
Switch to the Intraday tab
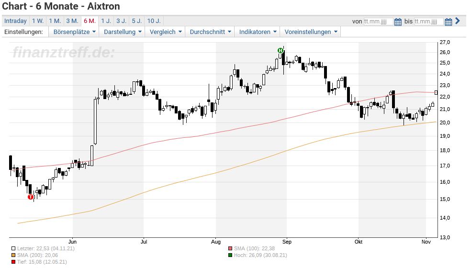click(x=15, y=21)
